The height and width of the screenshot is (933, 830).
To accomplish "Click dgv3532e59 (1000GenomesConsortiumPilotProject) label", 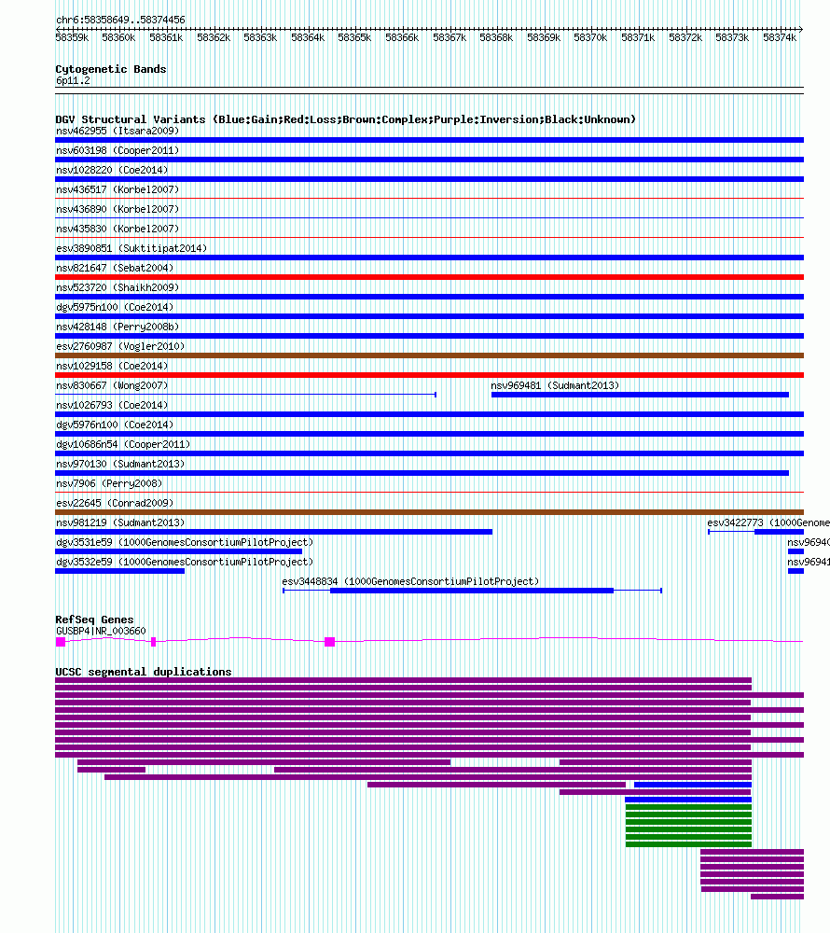I will 185,563.
